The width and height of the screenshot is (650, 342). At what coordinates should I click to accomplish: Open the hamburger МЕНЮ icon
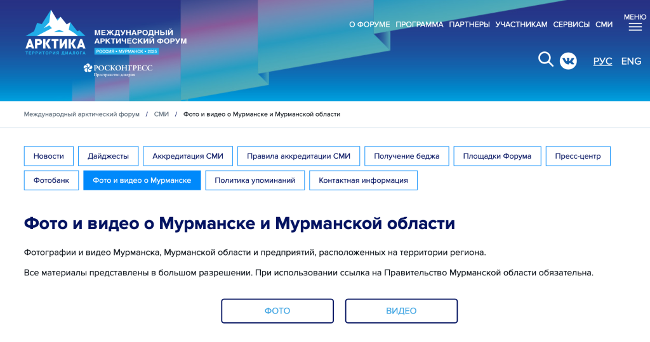pos(635,22)
